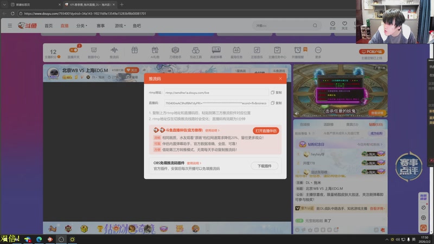Click 查看详情 button on game ad
434x244 pixels.
click(377, 113)
